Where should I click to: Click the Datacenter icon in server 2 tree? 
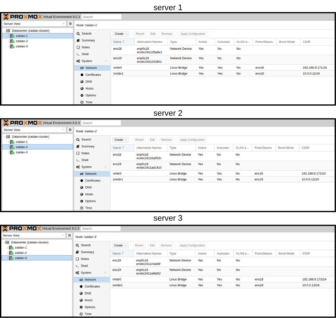[x=8, y=137]
